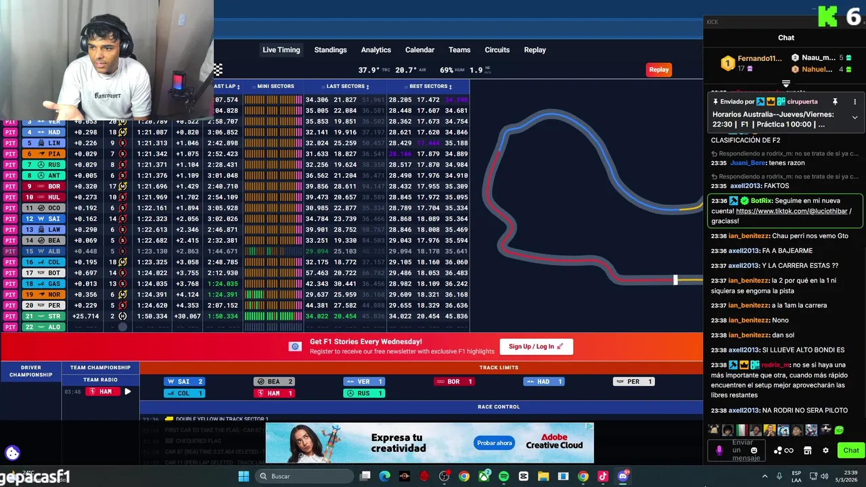The width and height of the screenshot is (866, 487).
Task: Click the PIT label of HUL row
Action: click(10, 198)
